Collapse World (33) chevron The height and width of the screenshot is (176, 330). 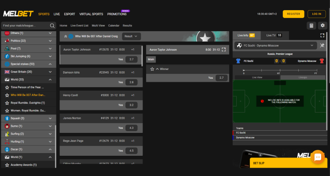coord(50,80)
